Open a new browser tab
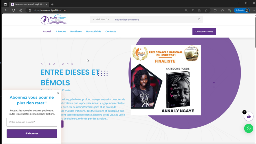256x144 pixels. click(52, 4)
